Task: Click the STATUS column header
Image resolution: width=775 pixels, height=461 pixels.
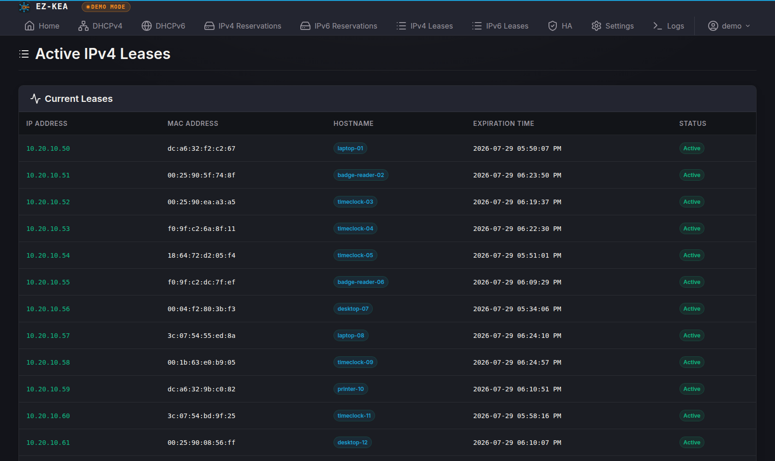Action: [692, 124]
